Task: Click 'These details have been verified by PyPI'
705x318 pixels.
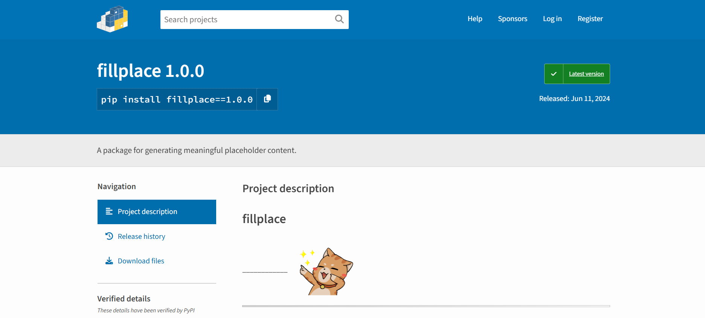Action: pos(146,310)
